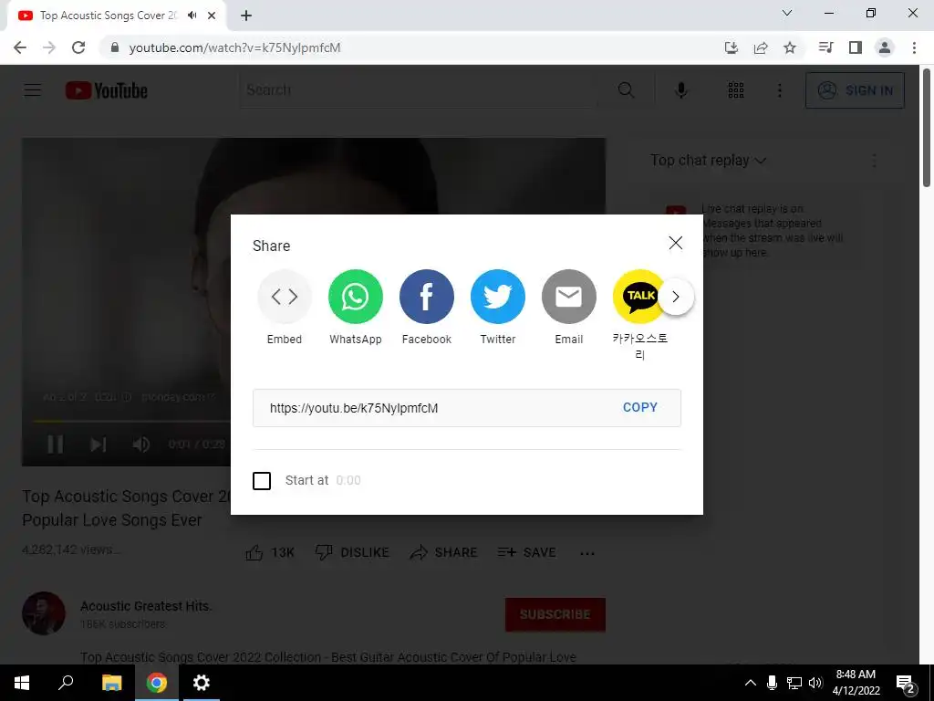Start voice search with microphone icon
The height and width of the screenshot is (701, 934).
[680, 90]
